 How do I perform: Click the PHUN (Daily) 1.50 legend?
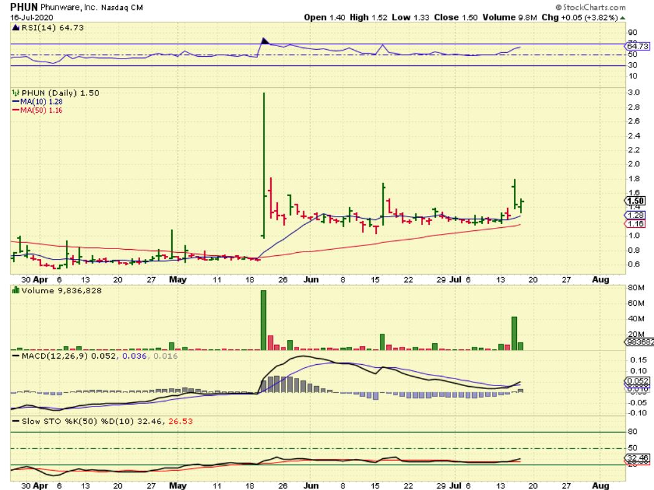pyautogui.click(x=60, y=93)
